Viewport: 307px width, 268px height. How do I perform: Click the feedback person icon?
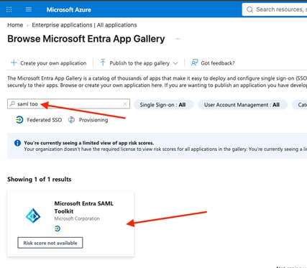(x=194, y=63)
